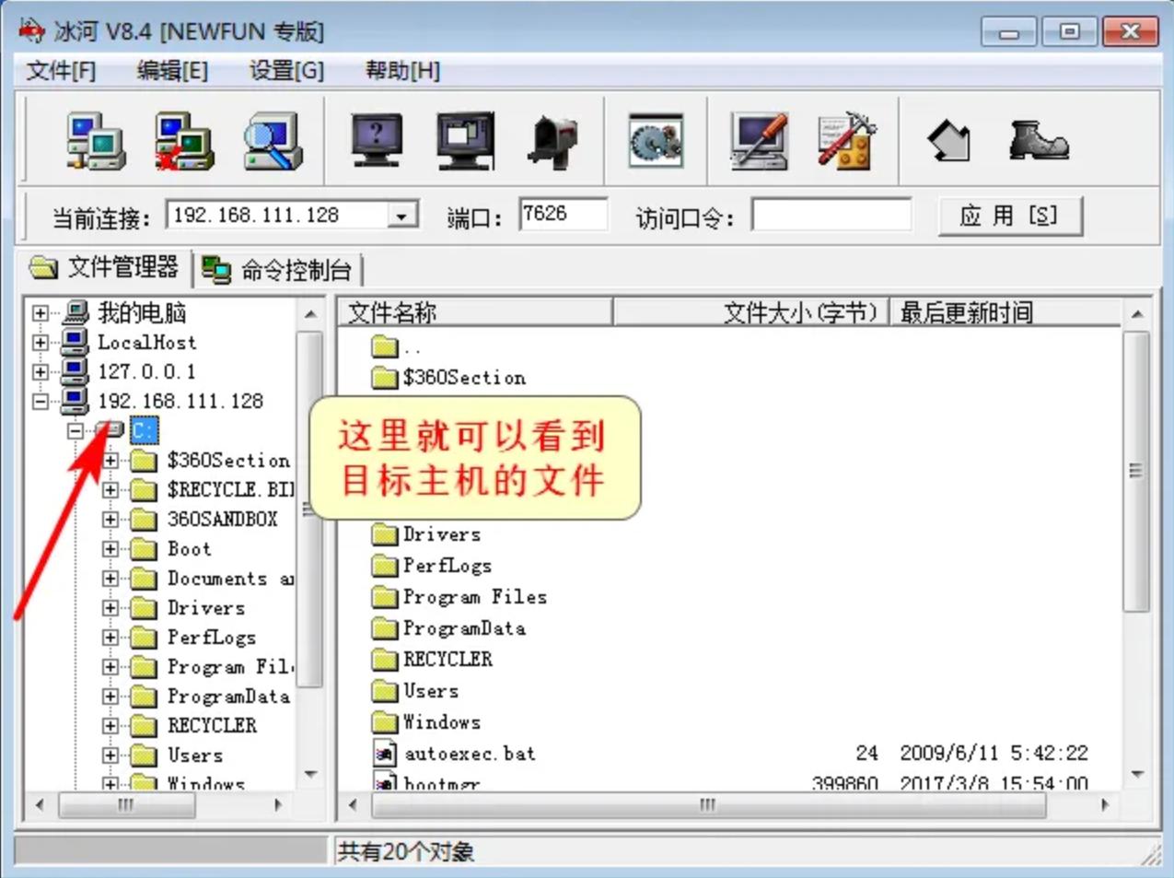
Task: Expand the Windows folder in the tree
Action: click(111, 783)
